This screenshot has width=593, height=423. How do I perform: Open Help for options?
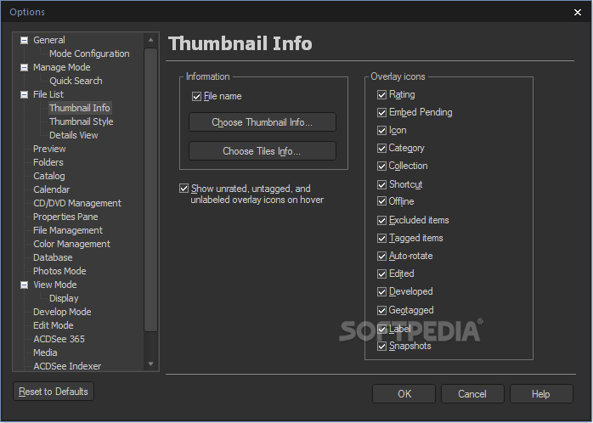[541, 394]
